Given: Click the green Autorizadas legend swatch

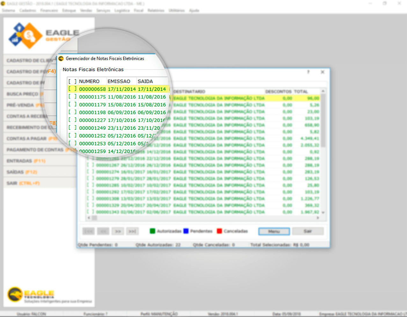Looking at the screenshot, I should 152,231.
